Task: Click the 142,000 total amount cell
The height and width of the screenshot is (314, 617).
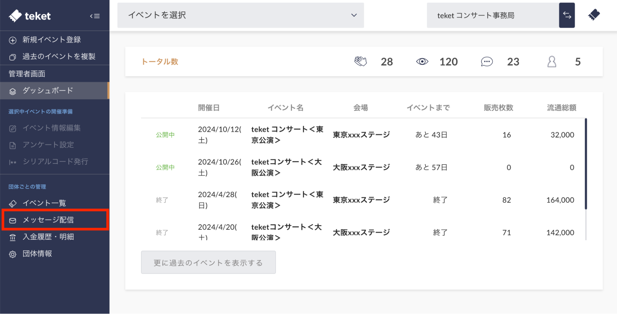Action: point(560,233)
